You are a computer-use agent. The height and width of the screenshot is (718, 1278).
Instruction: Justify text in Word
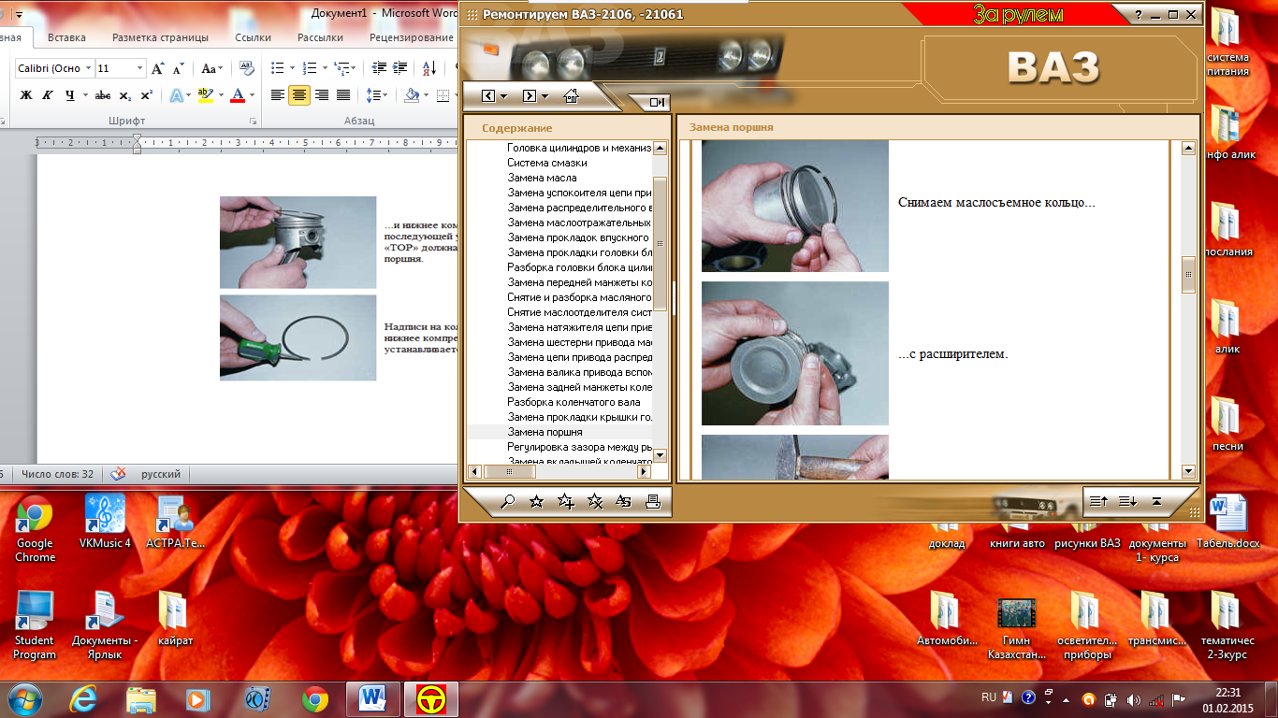[x=343, y=95]
